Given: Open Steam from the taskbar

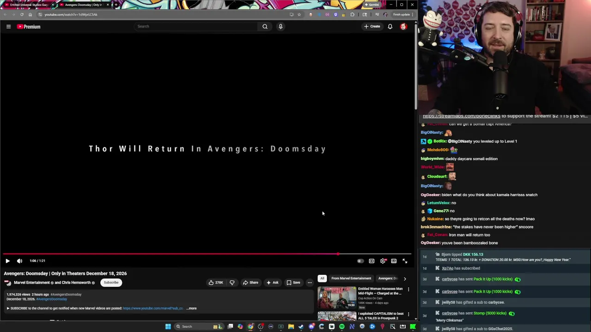Looking at the screenshot, I should point(301,326).
